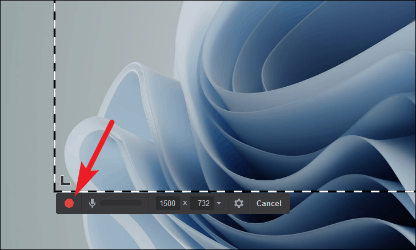
Task: Expand the dimensions preset dropdown arrow
Action: [x=219, y=203]
